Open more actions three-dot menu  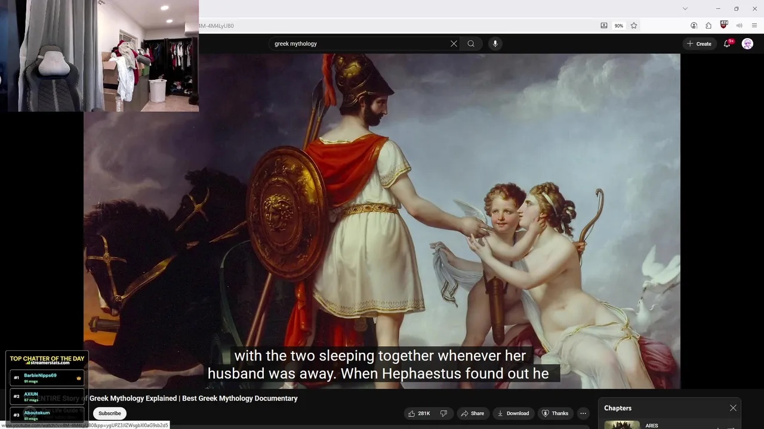pyautogui.click(x=583, y=414)
